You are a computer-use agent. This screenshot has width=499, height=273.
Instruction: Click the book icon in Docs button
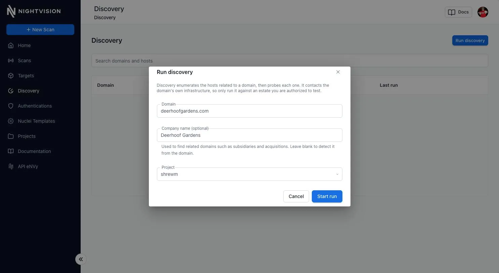tap(452, 12)
